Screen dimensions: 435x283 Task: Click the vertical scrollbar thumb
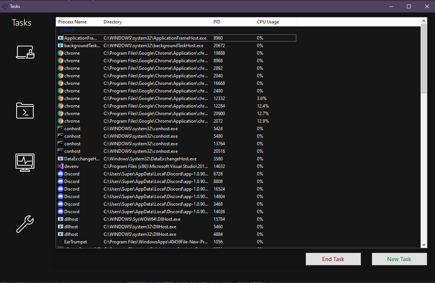424,59
